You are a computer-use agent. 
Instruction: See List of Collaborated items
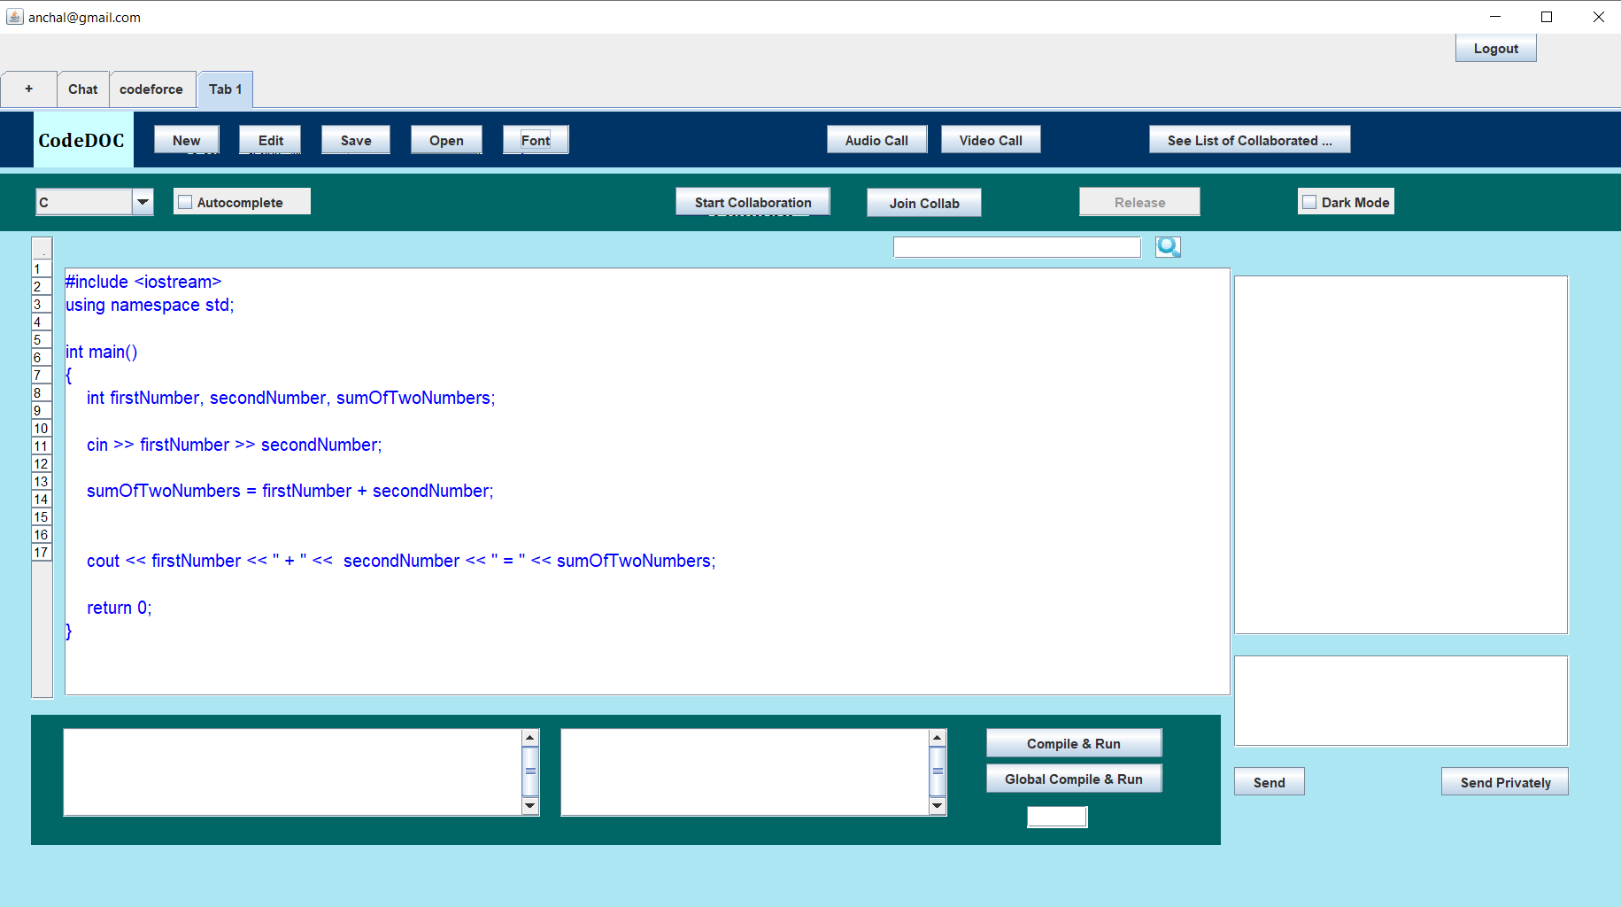tap(1249, 140)
